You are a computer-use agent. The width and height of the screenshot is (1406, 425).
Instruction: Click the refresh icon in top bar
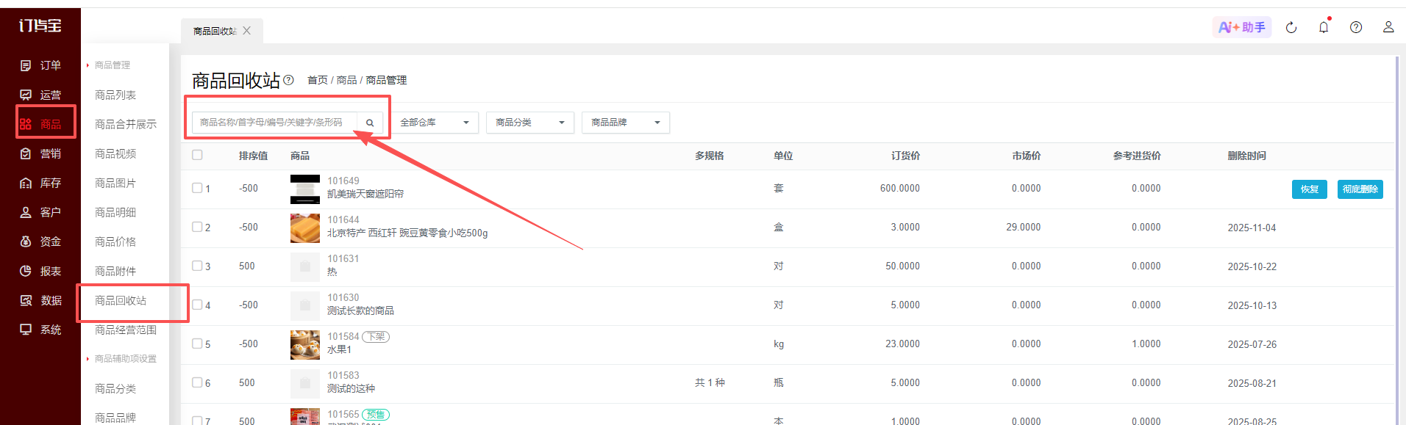point(1291,27)
